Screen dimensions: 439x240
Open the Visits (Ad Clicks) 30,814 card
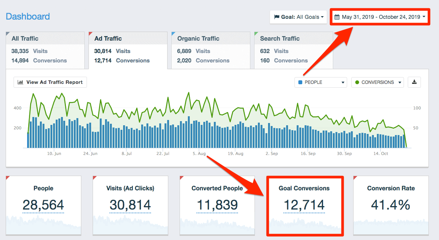pos(130,205)
